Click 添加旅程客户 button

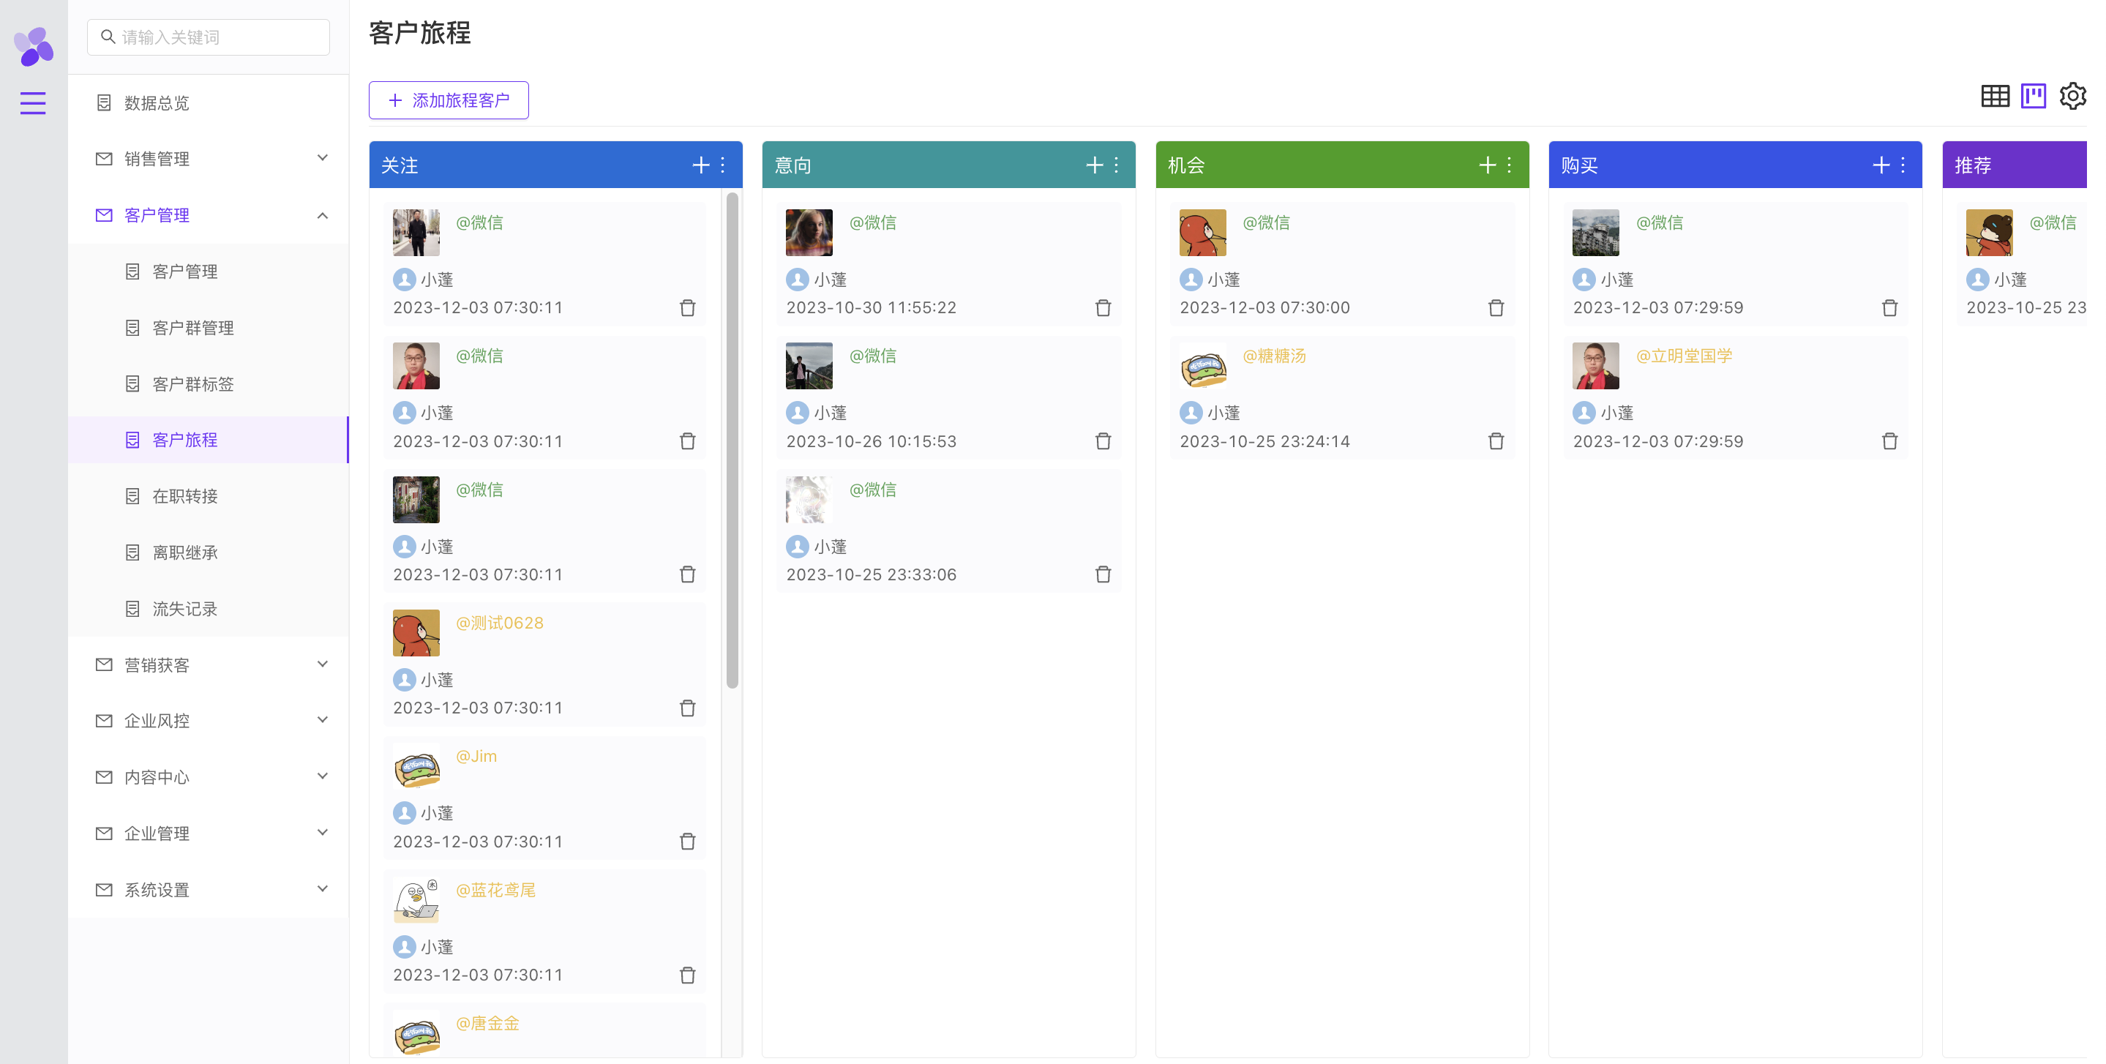449,100
